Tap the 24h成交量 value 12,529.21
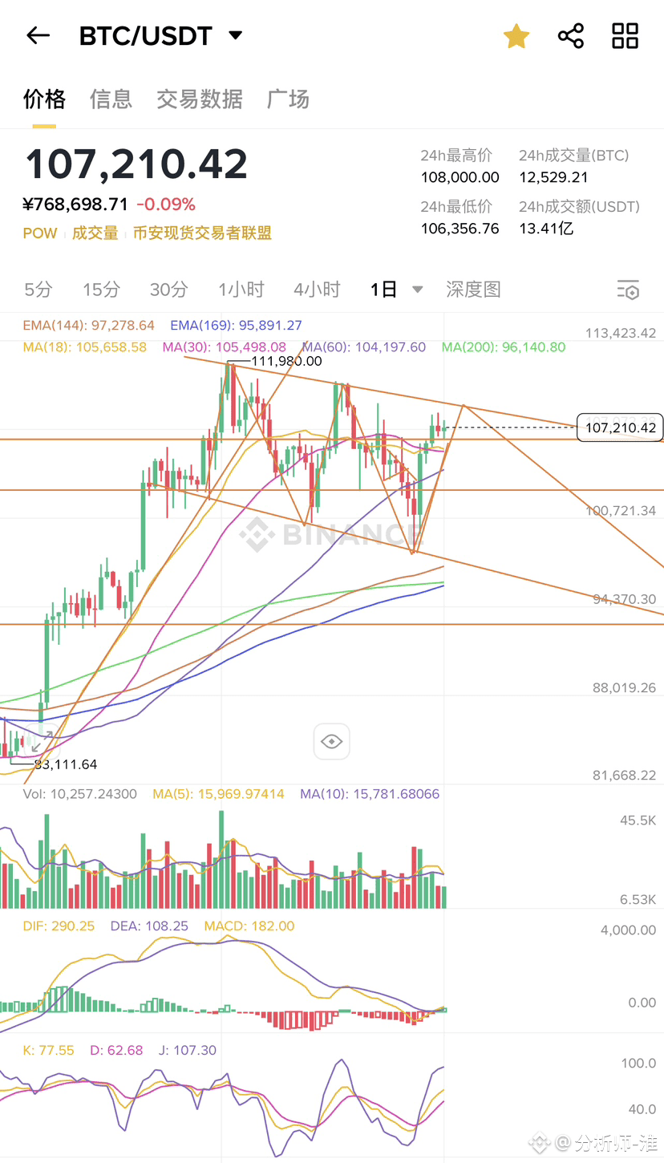 click(x=553, y=177)
